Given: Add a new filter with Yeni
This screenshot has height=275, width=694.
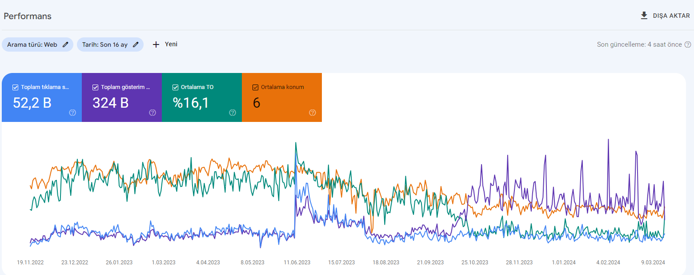Looking at the screenshot, I should [x=165, y=44].
